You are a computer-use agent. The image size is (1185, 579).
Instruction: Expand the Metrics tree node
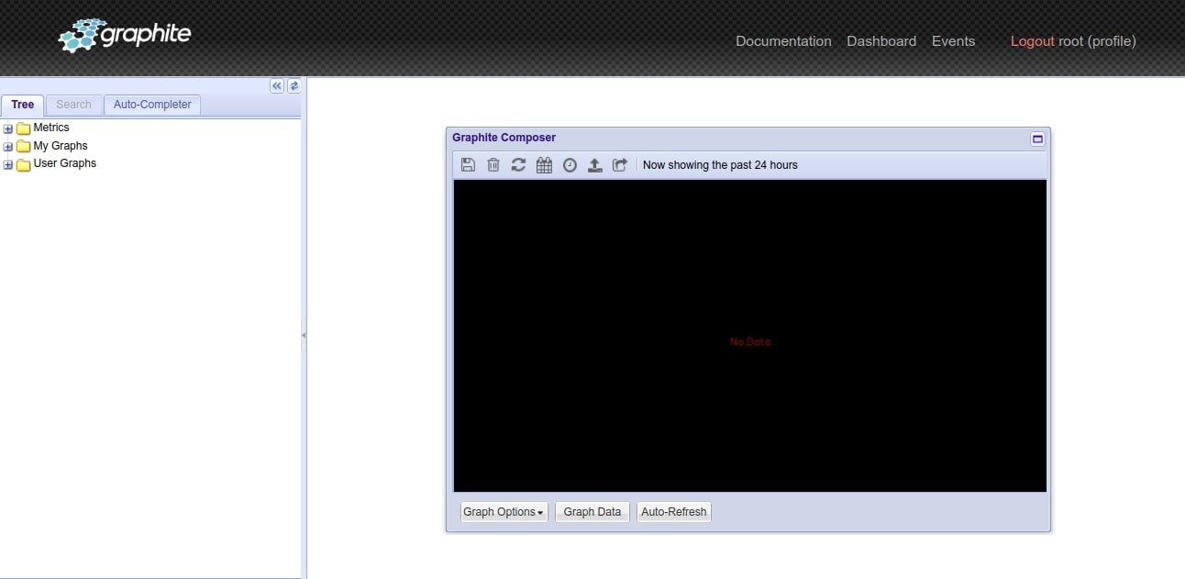point(8,129)
